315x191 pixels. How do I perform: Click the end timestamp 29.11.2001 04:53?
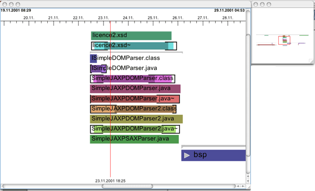click(x=229, y=10)
